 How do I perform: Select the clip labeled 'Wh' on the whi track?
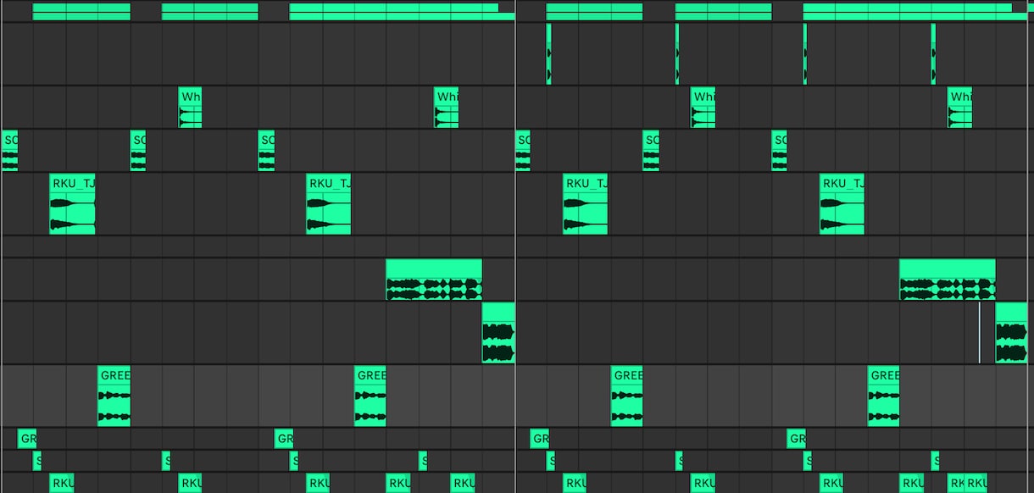(x=190, y=108)
